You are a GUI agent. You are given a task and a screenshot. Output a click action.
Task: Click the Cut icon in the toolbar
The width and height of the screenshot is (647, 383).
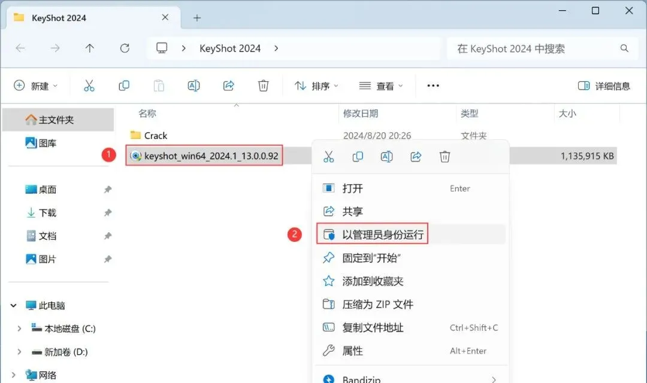[x=89, y=86]
